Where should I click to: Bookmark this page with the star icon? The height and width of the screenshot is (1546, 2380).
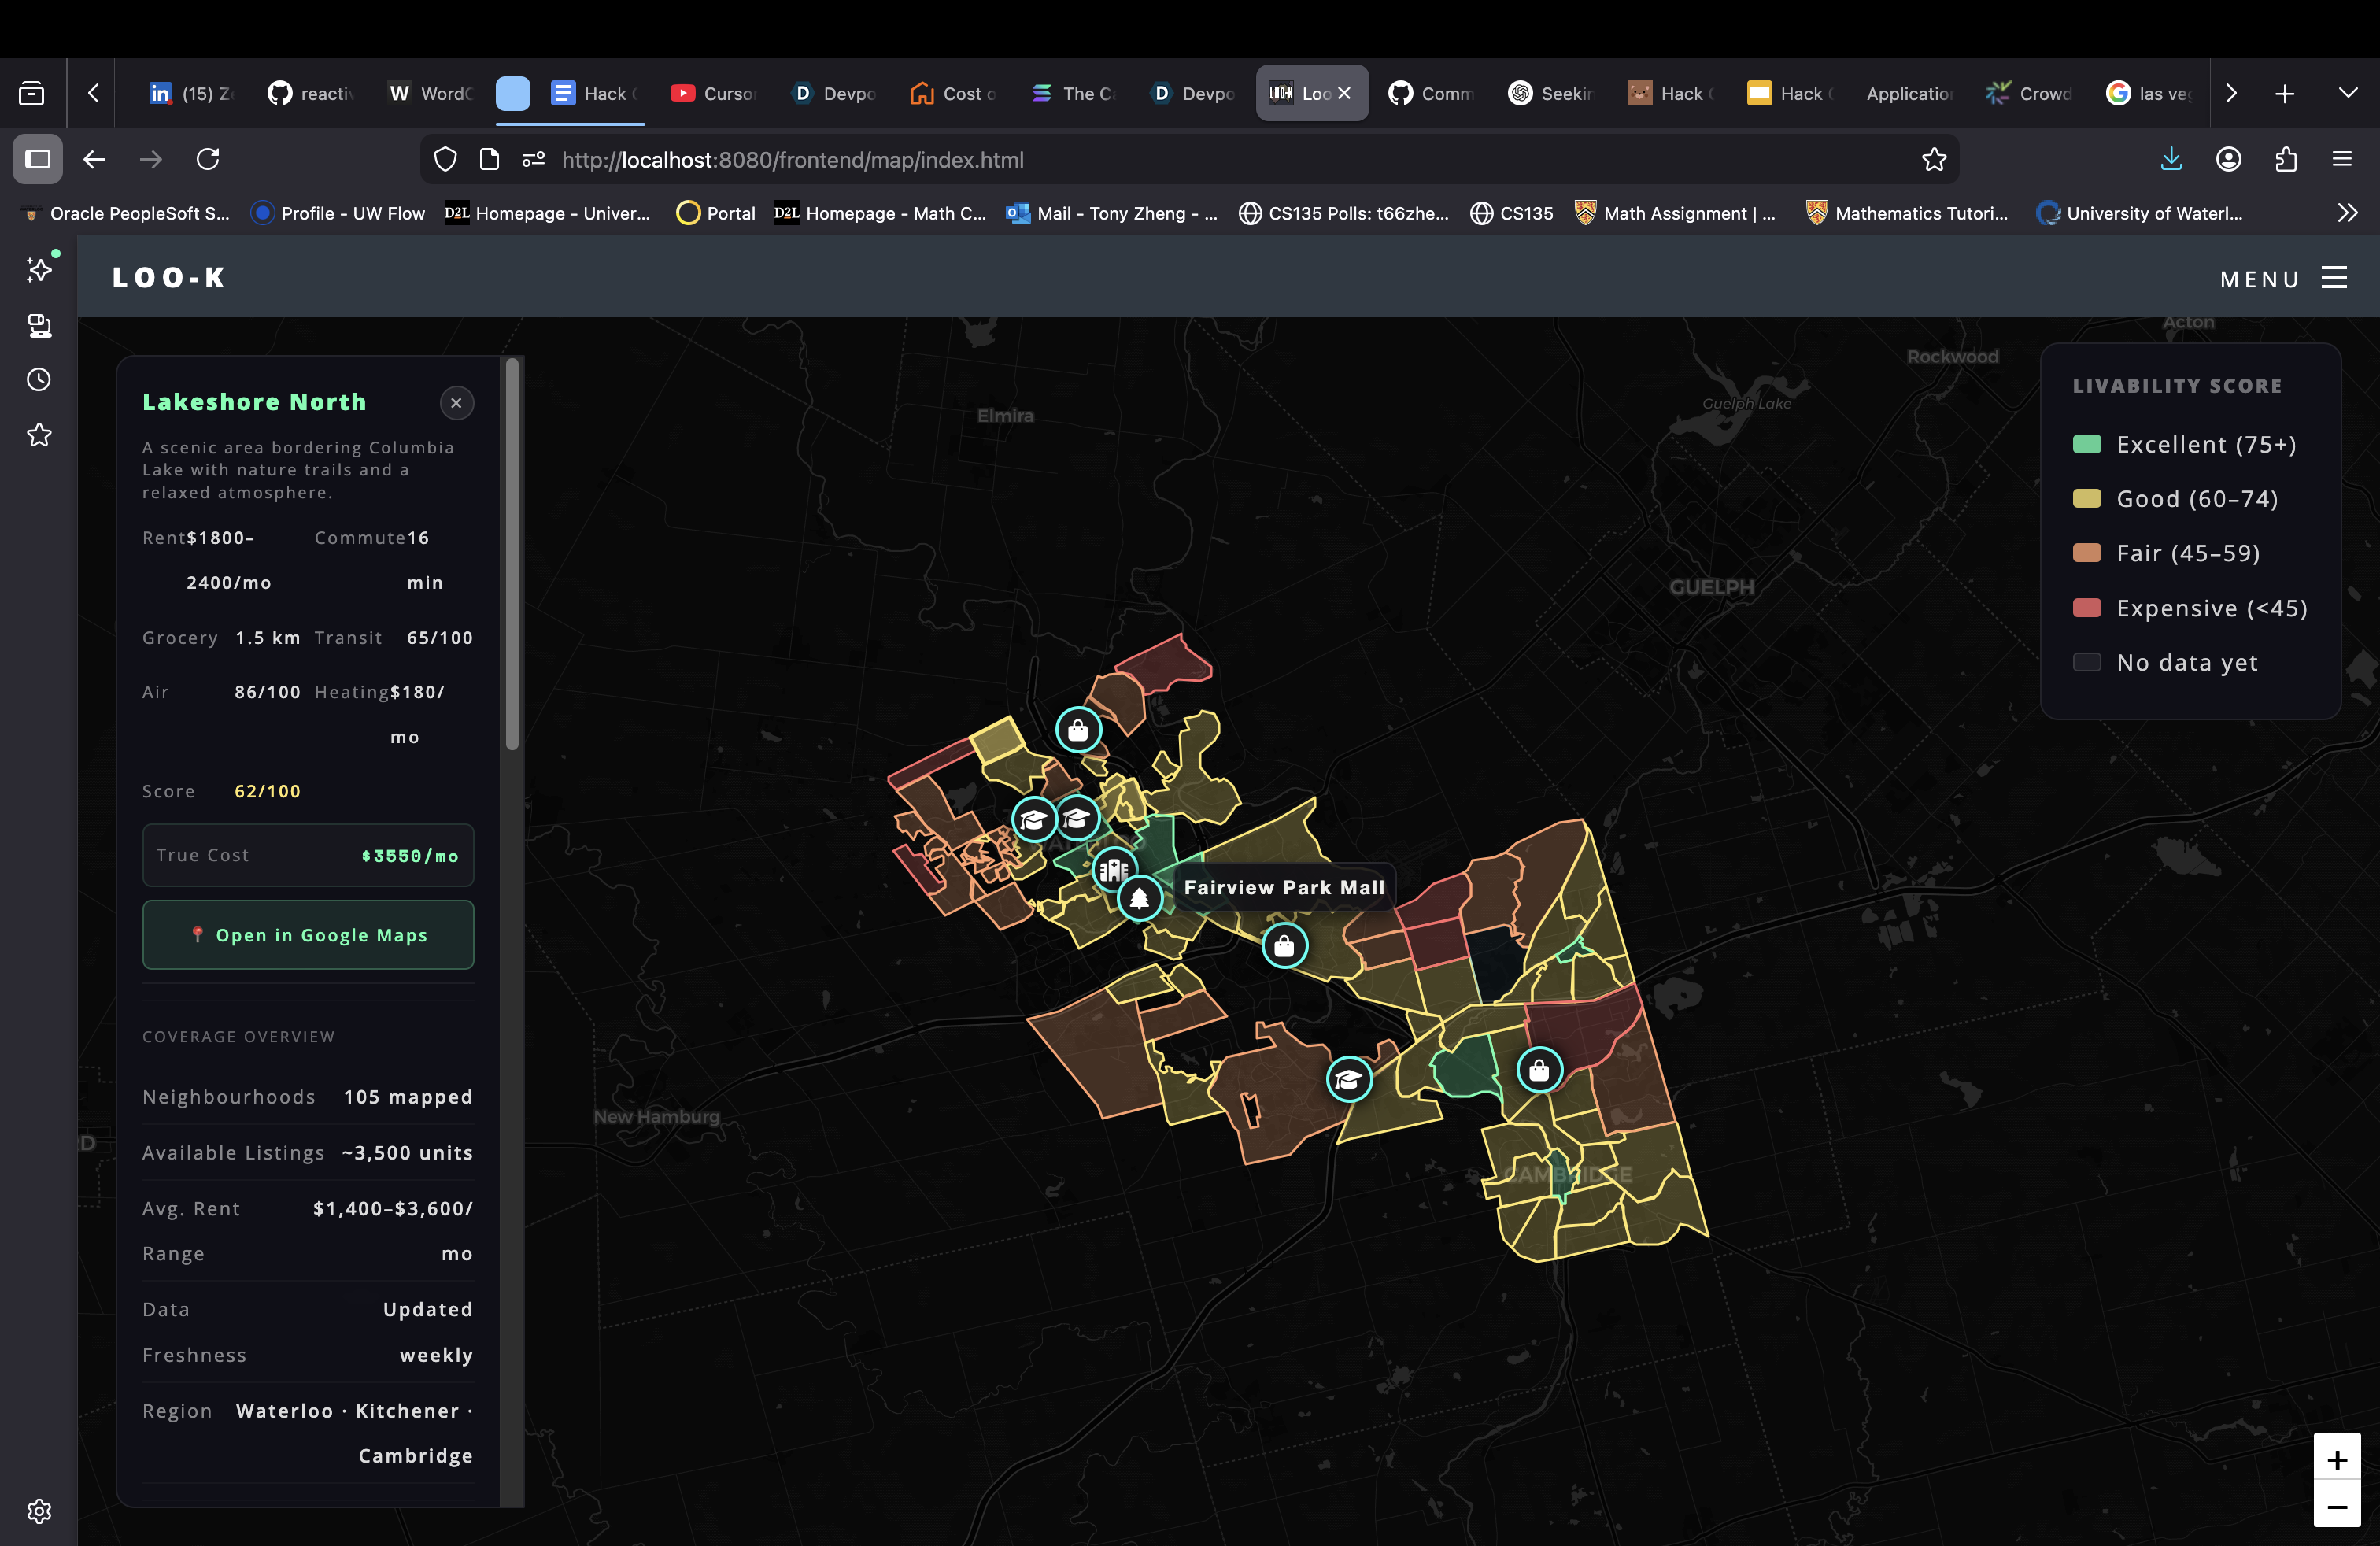coord(1934,160)
